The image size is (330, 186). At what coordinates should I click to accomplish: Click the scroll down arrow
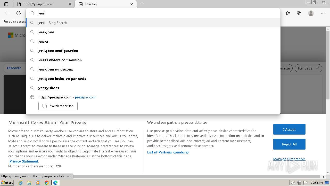point(328,172)
